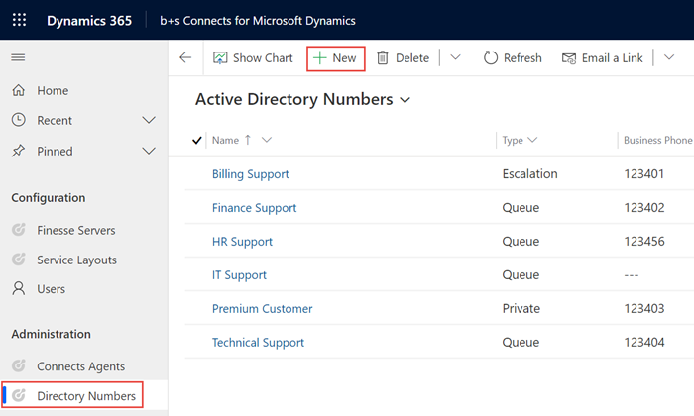The height and width of the screenshot is (416, 694).
Task: Click b+s Connects for Microsoft Dynamics title
Action: tap(258, 21)
